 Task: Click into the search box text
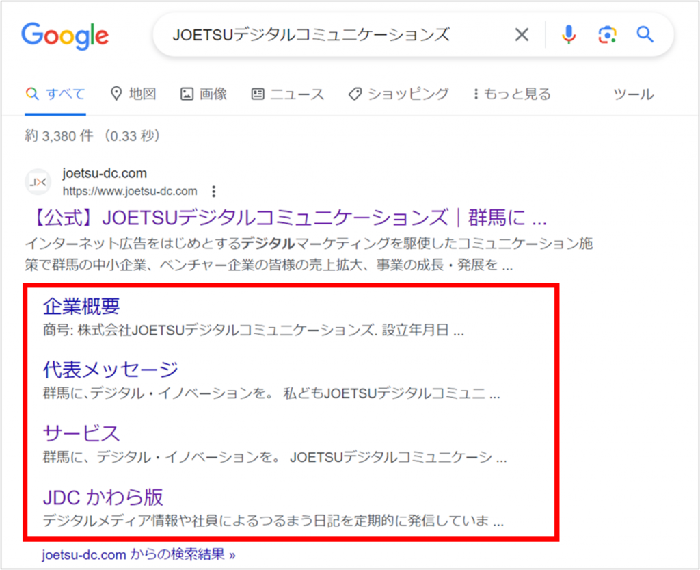point(311,34)
